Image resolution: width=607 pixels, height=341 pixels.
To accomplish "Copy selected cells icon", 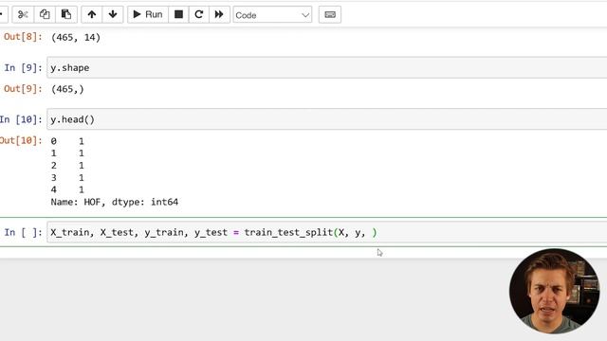I will point(45,15).
